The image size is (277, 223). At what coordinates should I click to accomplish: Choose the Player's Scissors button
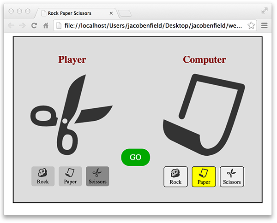coord(97,176)
